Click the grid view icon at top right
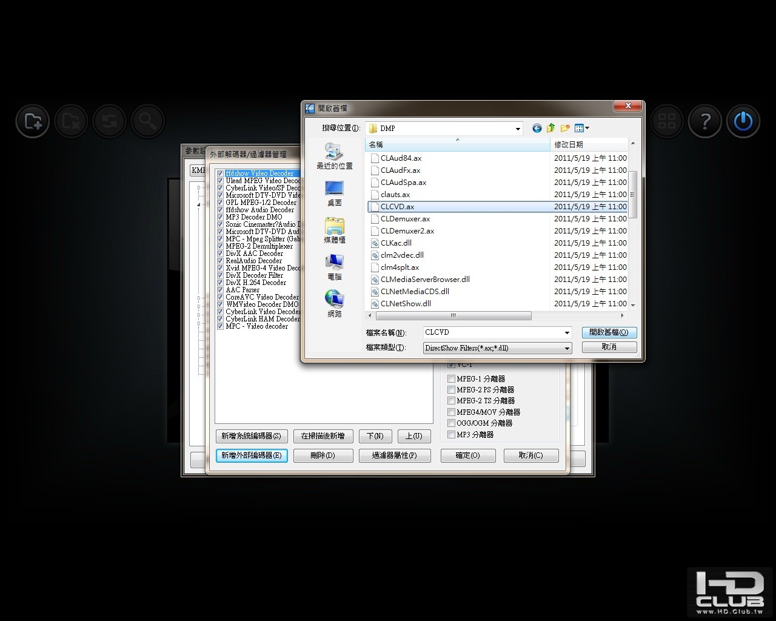Screen dimensions: 776x621 click(x=667, y=121)
